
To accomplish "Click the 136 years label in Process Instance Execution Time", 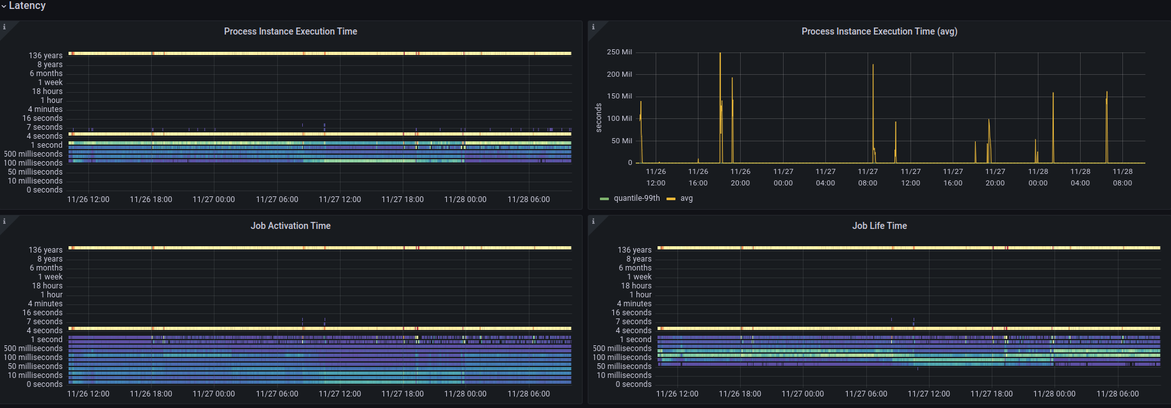I will point(45,56).
